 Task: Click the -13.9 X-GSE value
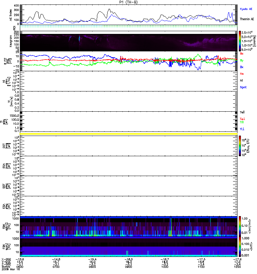pos(20,260)
